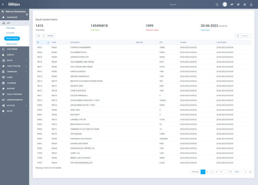Click the table search magnifier icon
The height and width of the screenshot is (185, 258).
(x=238, y=36)
